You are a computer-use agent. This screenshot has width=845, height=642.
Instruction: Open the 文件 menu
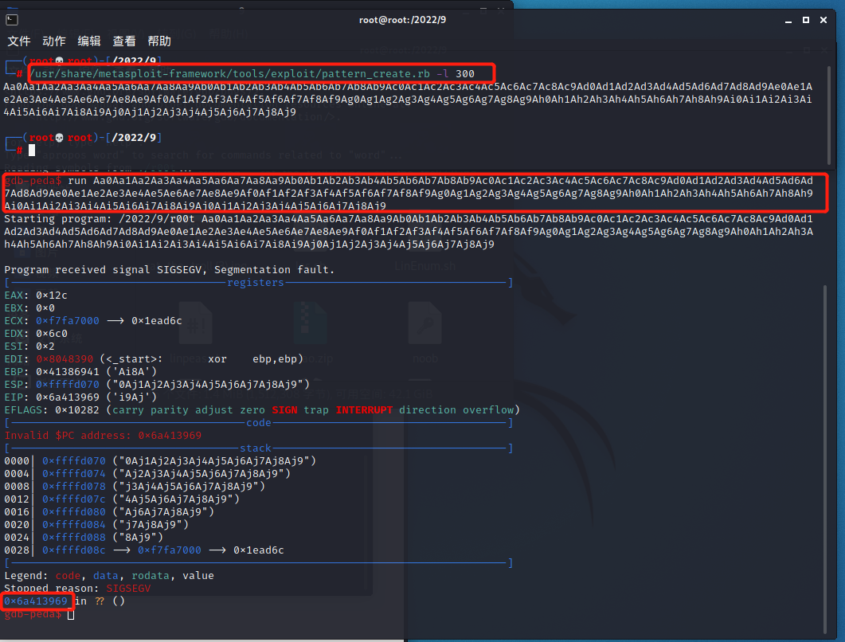tap(19, 41)
